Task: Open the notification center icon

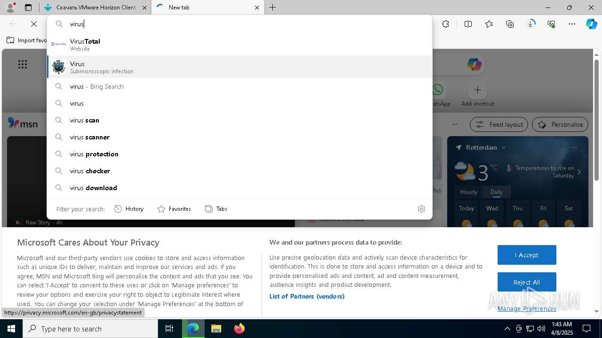Action: coord(586,329)
